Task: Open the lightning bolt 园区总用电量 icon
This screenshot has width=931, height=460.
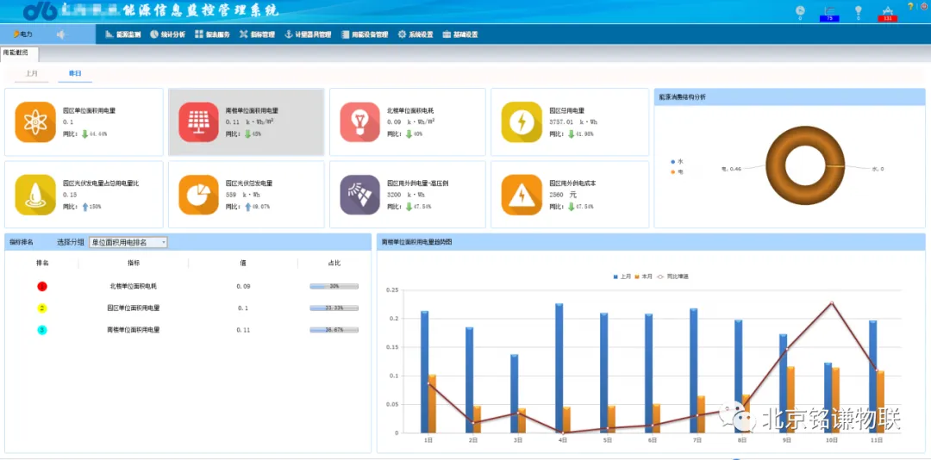Action: [x=522, y=122]
